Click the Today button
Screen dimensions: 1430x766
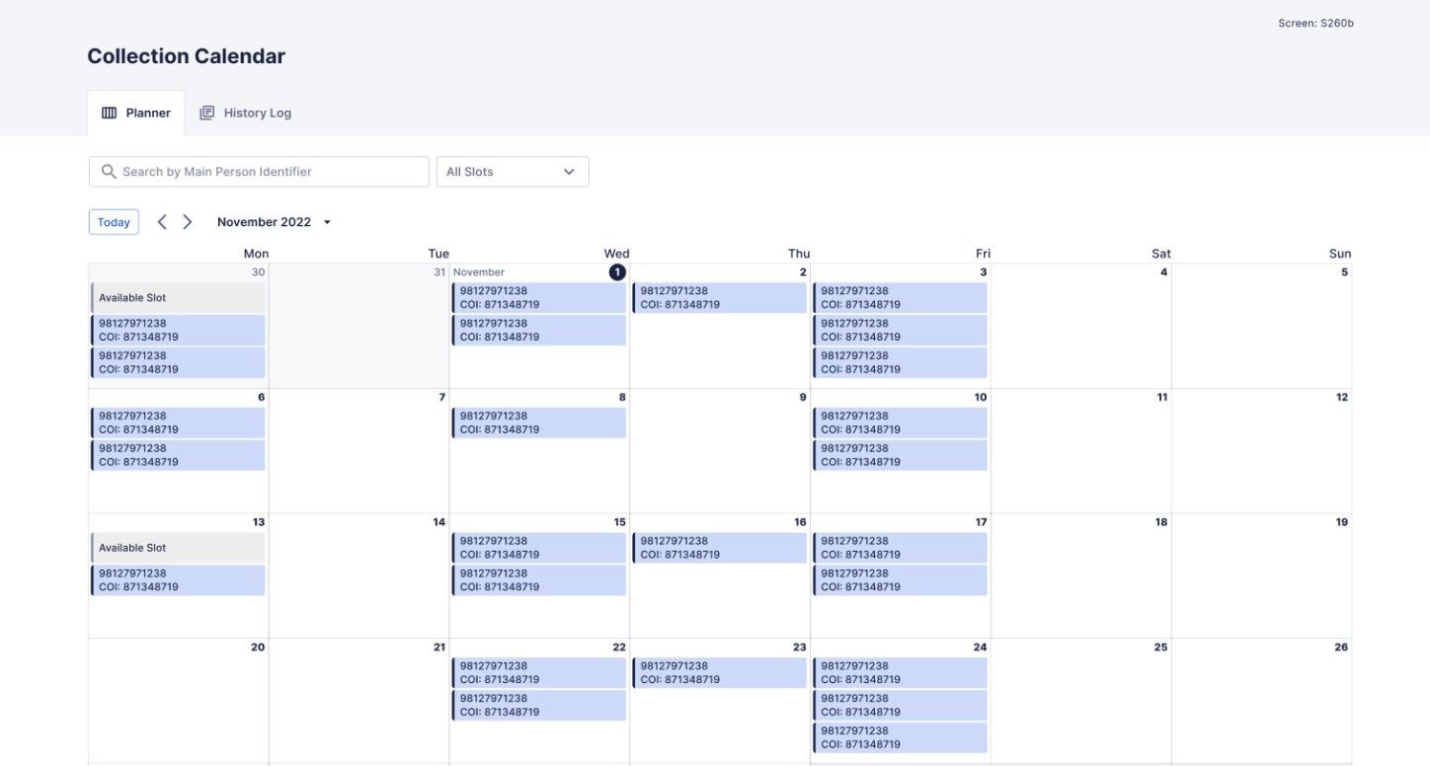pyautogui.click(x=113, y=221)
